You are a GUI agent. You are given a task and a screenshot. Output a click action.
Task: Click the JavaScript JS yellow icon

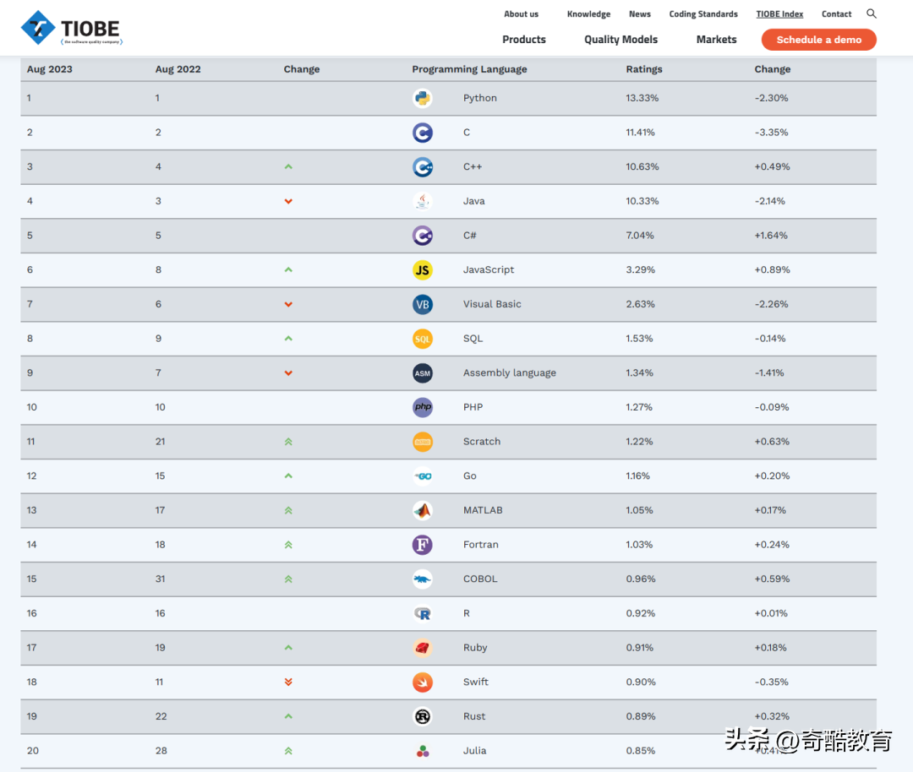click(x=422, y=270)
